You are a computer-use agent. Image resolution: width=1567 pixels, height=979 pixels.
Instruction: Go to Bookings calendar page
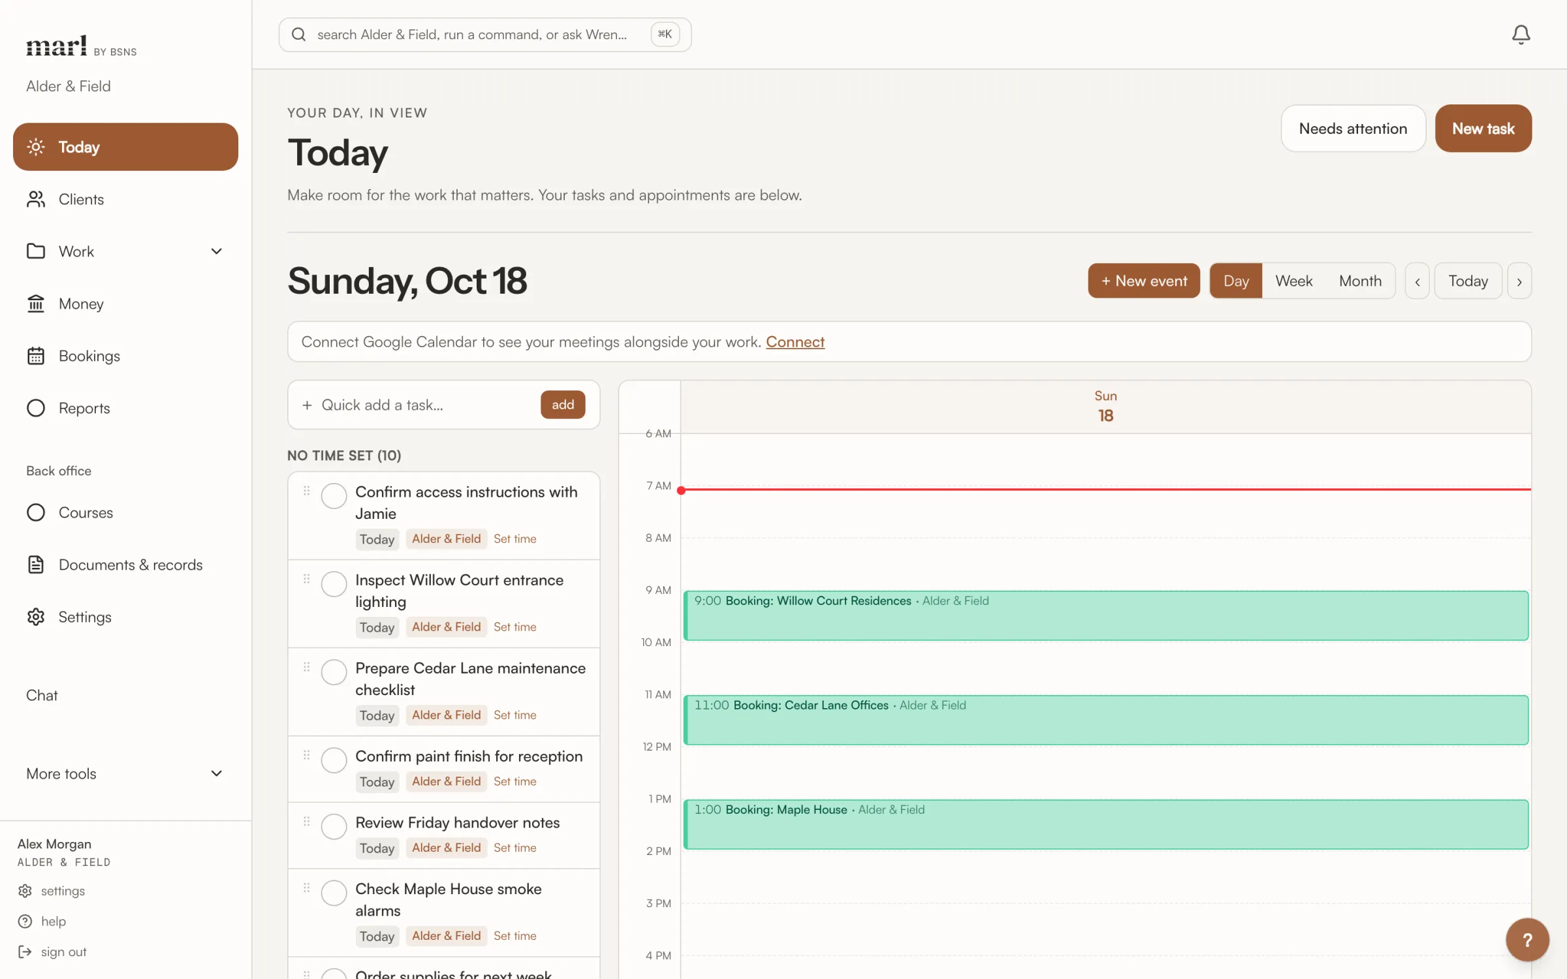click(x=125, y=356)
